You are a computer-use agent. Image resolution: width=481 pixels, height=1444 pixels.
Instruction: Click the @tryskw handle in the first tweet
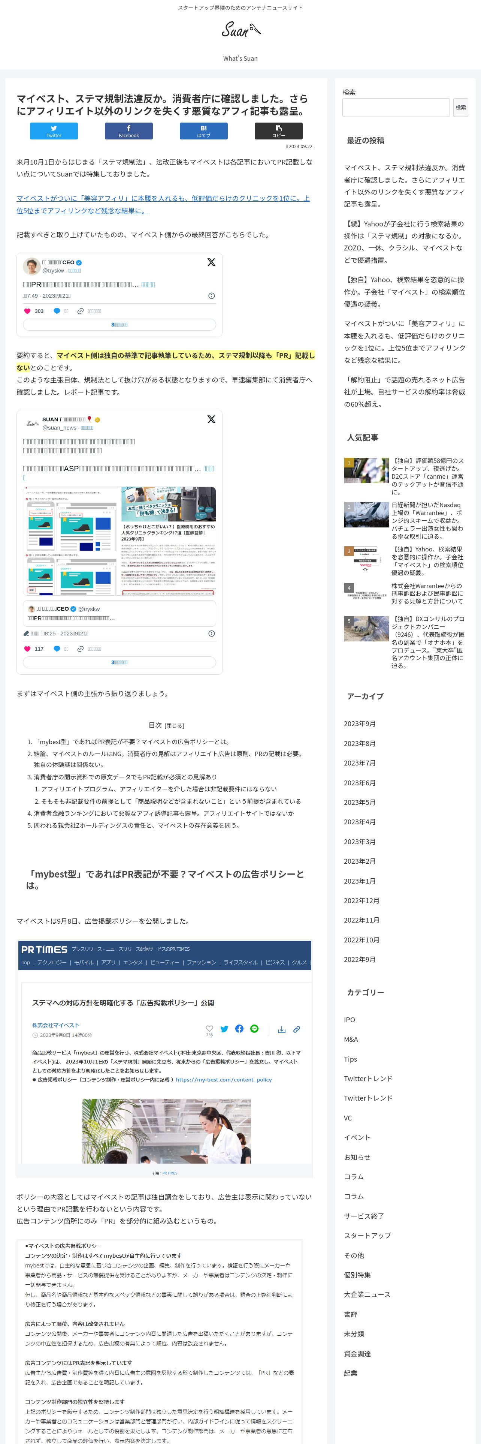tap(53, 270)
